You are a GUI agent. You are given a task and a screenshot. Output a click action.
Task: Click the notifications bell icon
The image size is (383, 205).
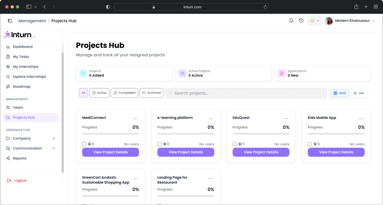[291, 21]
